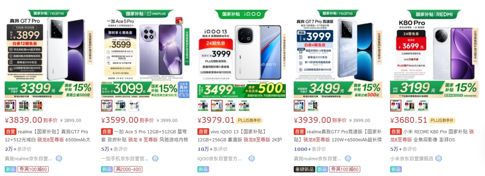Image resolution: width=485 pixels, height=176 pixels.
Task: Open iQOO 13 main product image
Action: pyautogui.click(x=242, y=54)
